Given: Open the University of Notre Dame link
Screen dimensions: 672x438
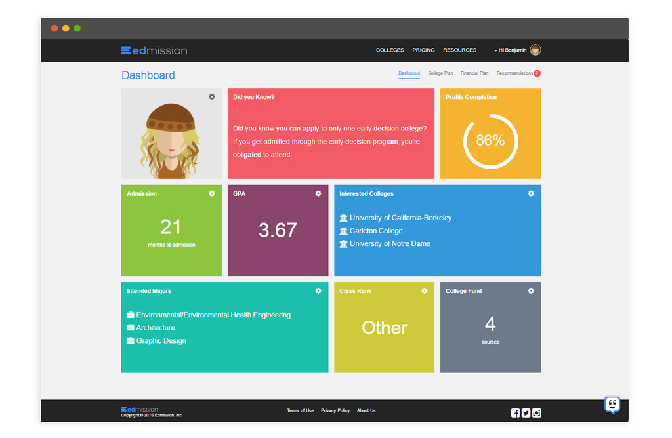Looking at the screenshot, I should coord(390,244).
